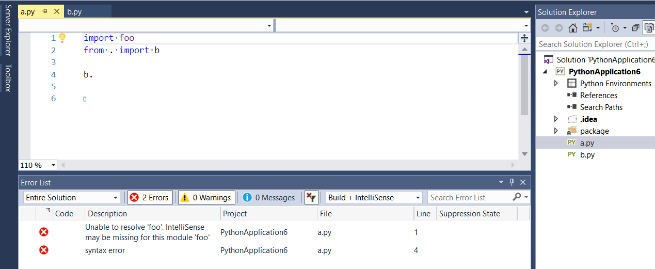Switch to the b.py tab

(74, 11)
